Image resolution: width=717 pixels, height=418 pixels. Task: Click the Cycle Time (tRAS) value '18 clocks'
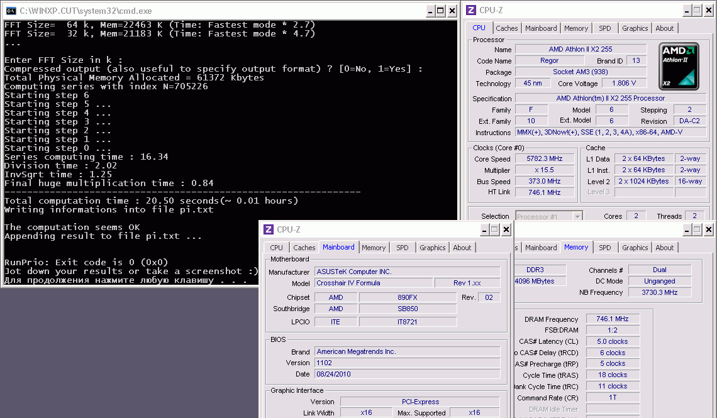click(x=613, y=375)
